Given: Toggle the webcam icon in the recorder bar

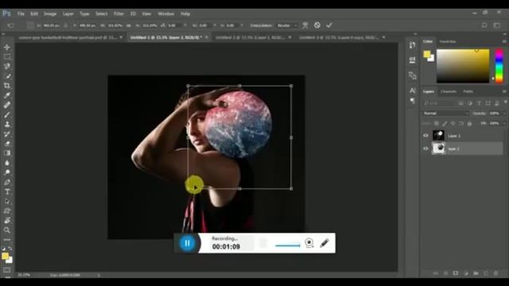Looking at the screenshot, I should pyautogui.click(x=309, y=242).
